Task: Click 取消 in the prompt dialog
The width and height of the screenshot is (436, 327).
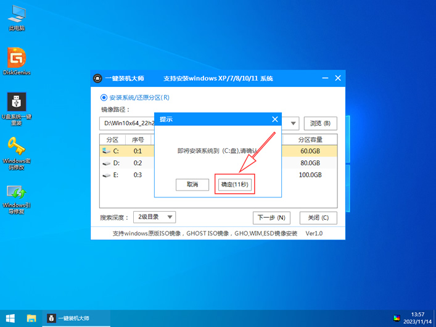Action: [192, 184]
